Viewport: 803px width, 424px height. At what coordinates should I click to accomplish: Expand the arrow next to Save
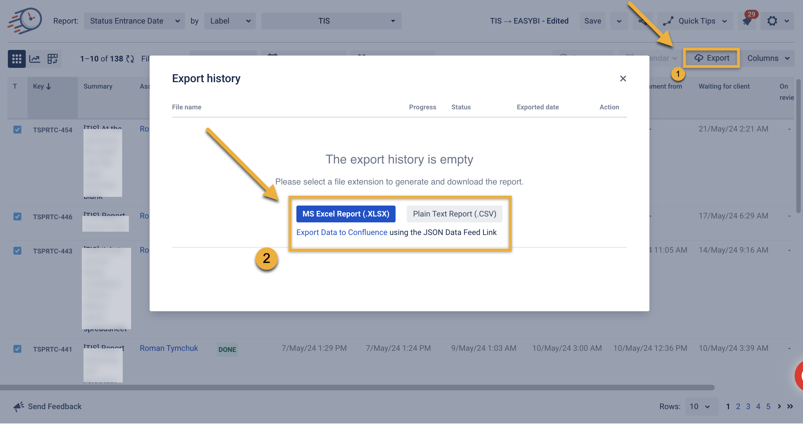point(619,21)
